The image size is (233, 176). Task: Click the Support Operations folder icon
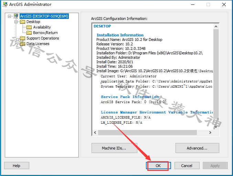22,38
